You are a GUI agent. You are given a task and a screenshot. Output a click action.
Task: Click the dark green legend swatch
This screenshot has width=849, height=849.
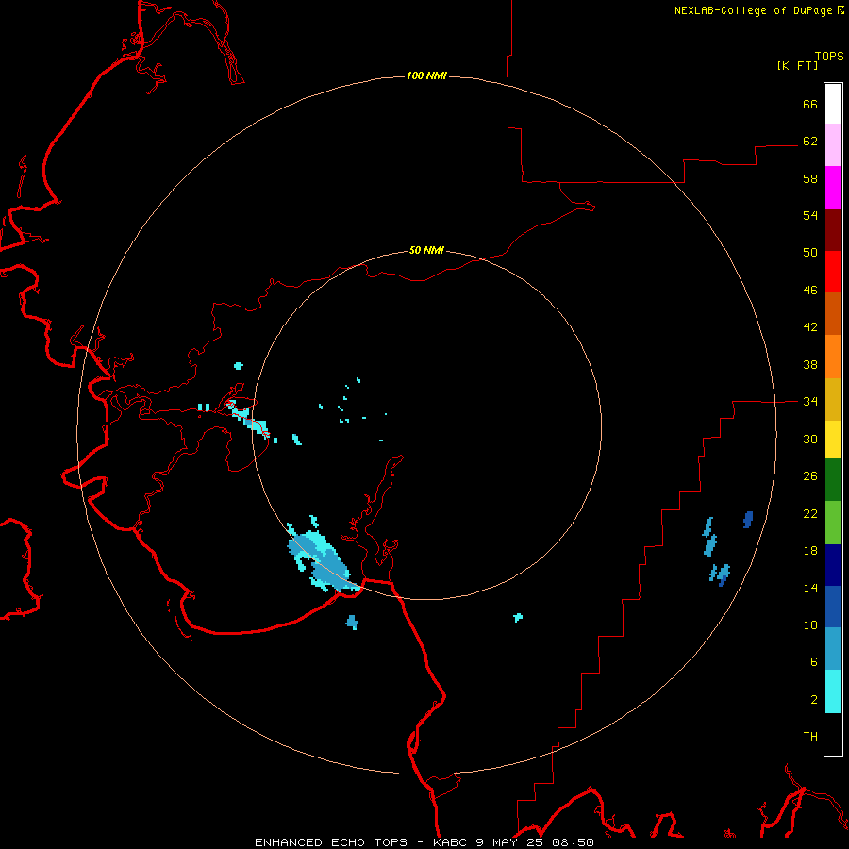(833, 480)
